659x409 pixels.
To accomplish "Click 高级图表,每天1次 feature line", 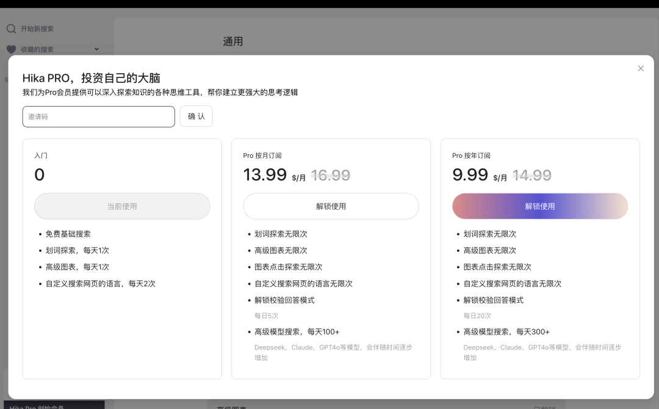I will pyautogui.click(x=77, y=266).
